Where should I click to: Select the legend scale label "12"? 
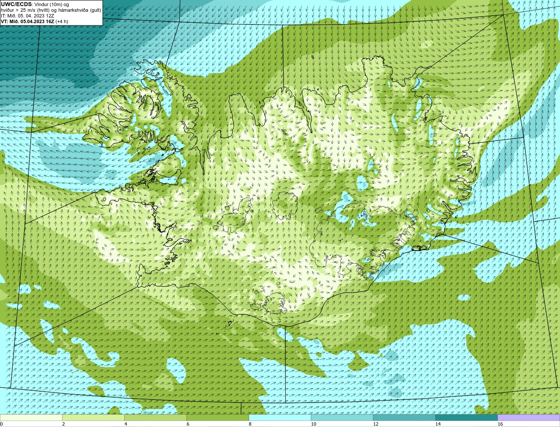pyautogui.click(x=376, y=424)
